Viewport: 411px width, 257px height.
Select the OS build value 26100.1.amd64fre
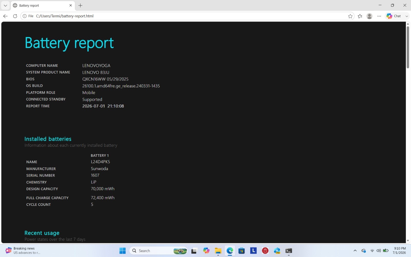[121, 86]
